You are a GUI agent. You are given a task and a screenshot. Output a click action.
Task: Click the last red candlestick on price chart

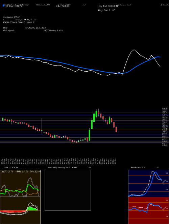pyautogui.click(x=116, y=129)
